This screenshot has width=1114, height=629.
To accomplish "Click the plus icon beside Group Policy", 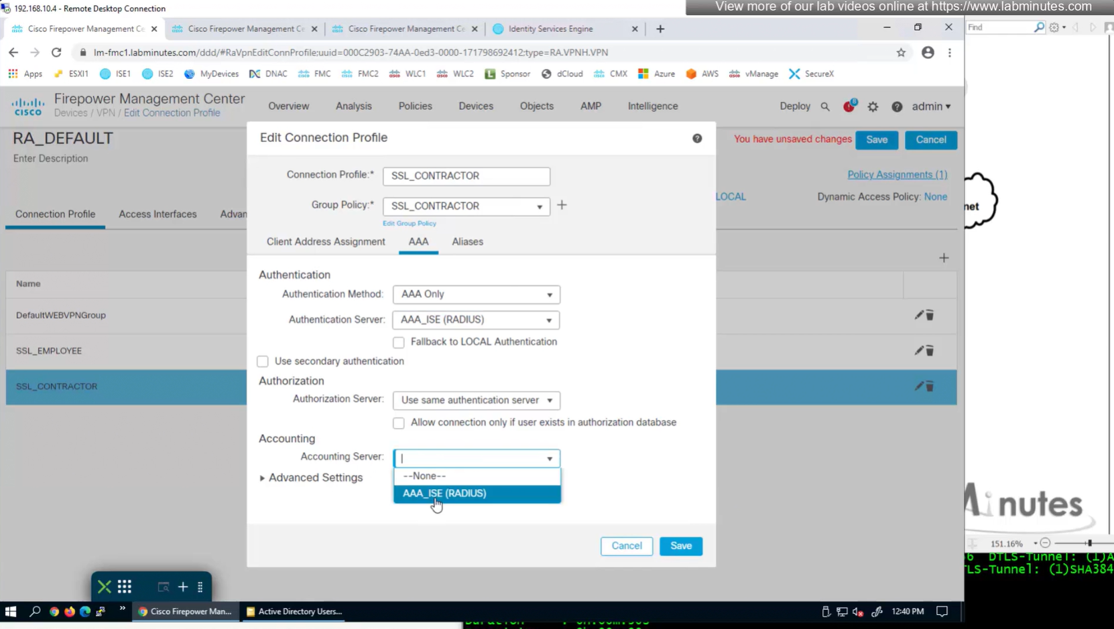I will [562, 206].
